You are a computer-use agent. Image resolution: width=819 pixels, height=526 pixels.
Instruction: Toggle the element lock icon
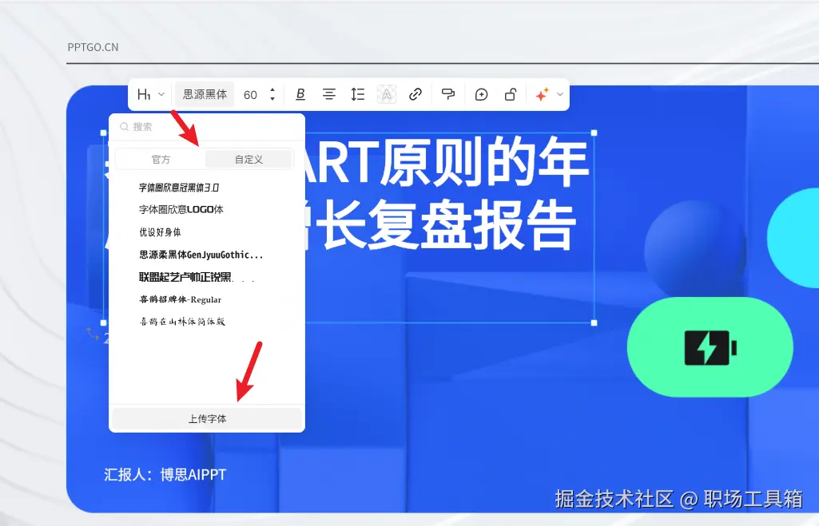tap(511, 94)
